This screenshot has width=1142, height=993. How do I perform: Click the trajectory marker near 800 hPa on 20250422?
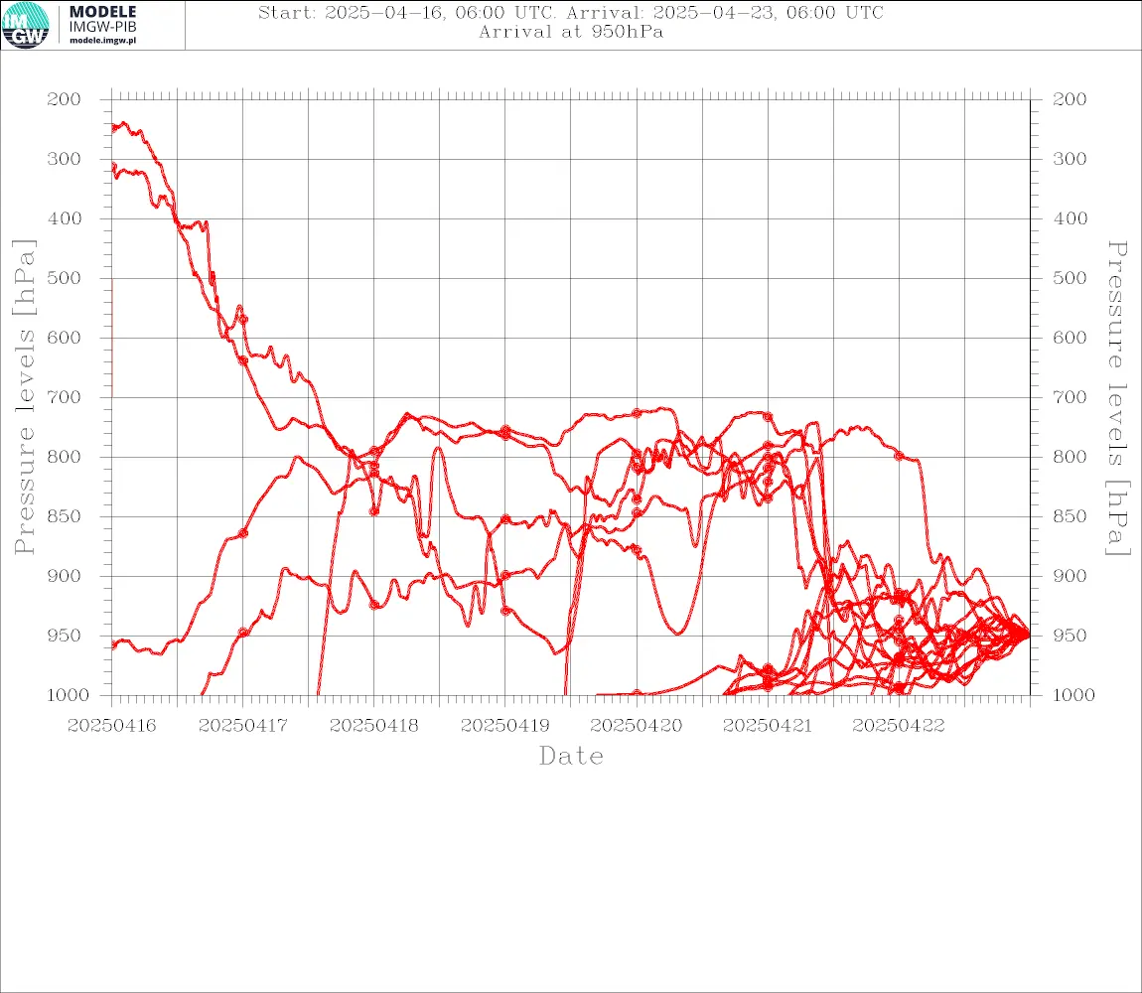point(899,456)
